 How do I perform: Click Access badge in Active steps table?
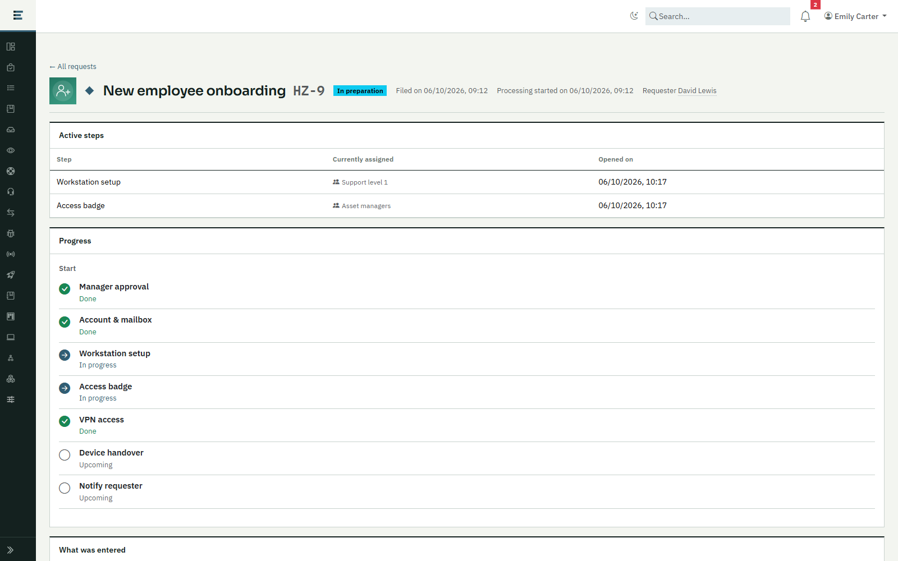click(x=81, y=205)
